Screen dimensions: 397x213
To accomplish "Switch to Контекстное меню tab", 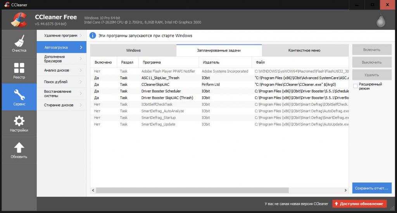I will [x=305, y=50].
